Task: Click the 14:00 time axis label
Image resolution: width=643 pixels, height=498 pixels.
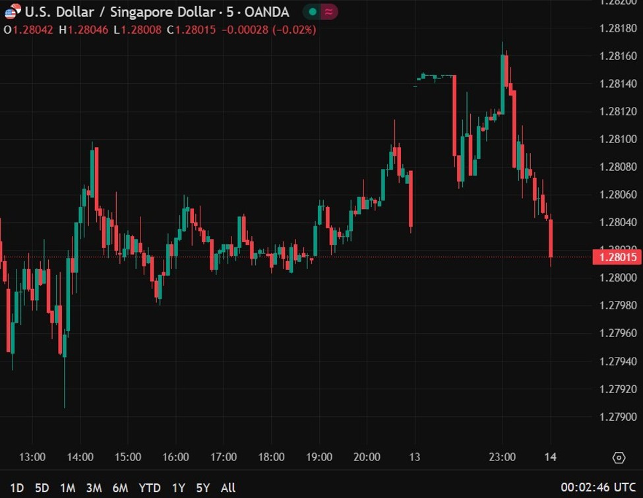Action: pos(80,457)
